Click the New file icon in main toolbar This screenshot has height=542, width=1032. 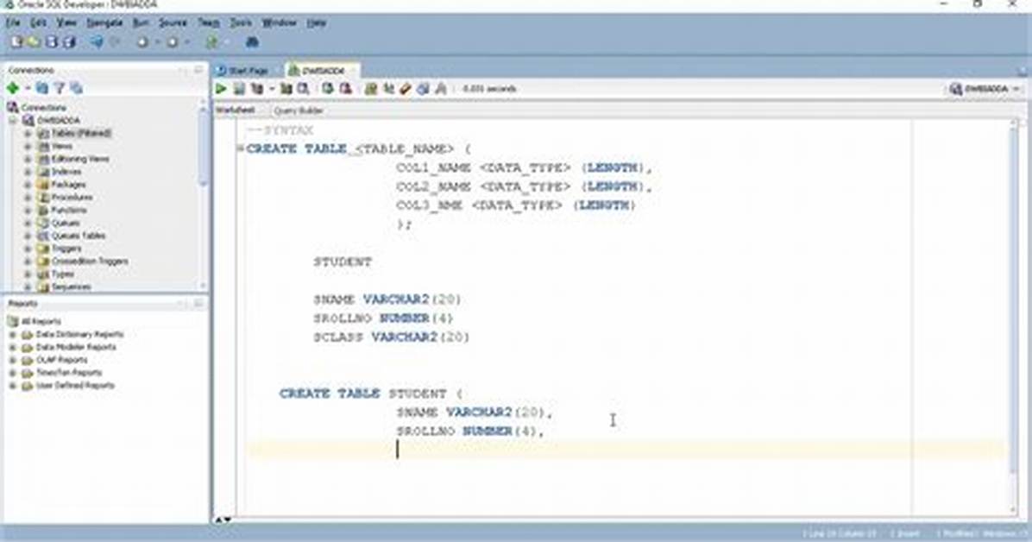coord(16,42)
